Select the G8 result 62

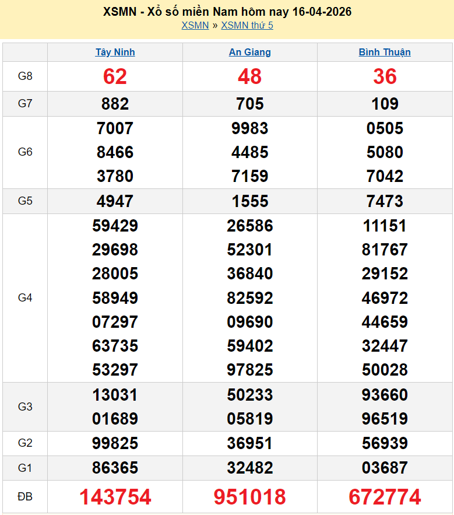[x=115, y=76]
